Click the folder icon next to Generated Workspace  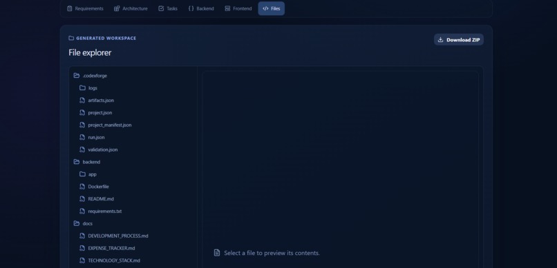71,38
